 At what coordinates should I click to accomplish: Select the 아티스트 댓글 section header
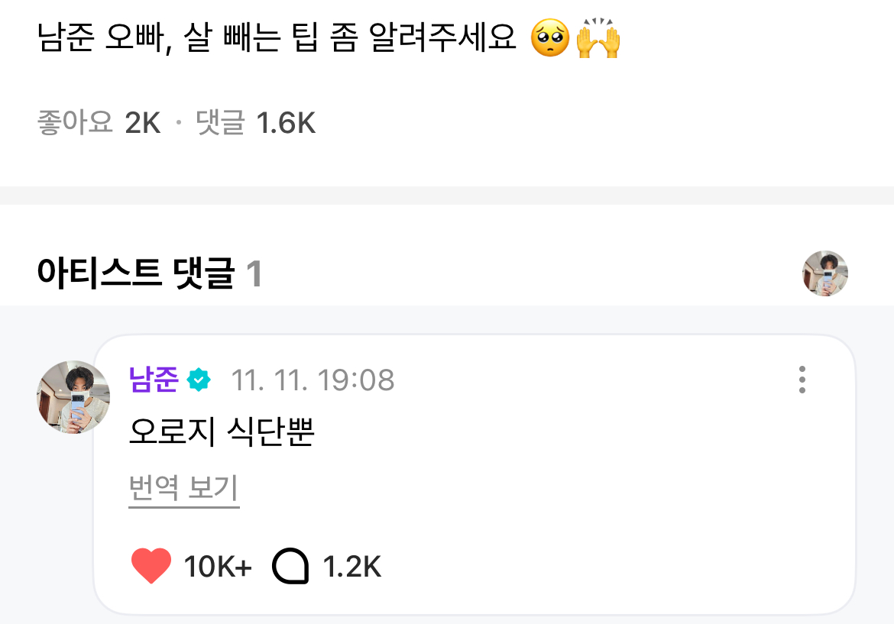(134, 274)
